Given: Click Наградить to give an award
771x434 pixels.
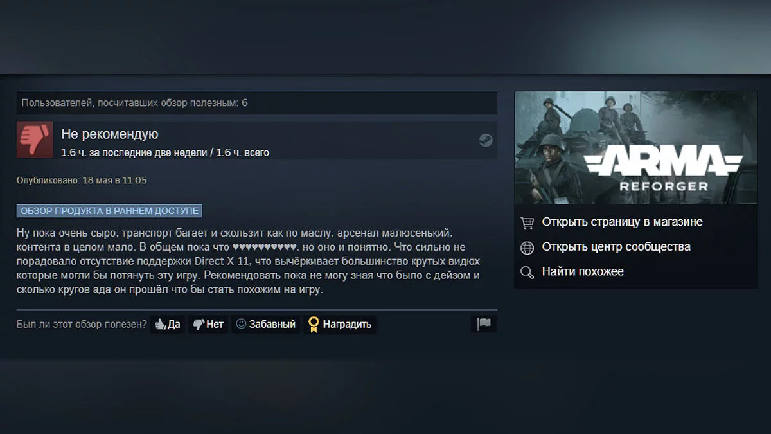Looking at the screenshot, I should [340, 324].
